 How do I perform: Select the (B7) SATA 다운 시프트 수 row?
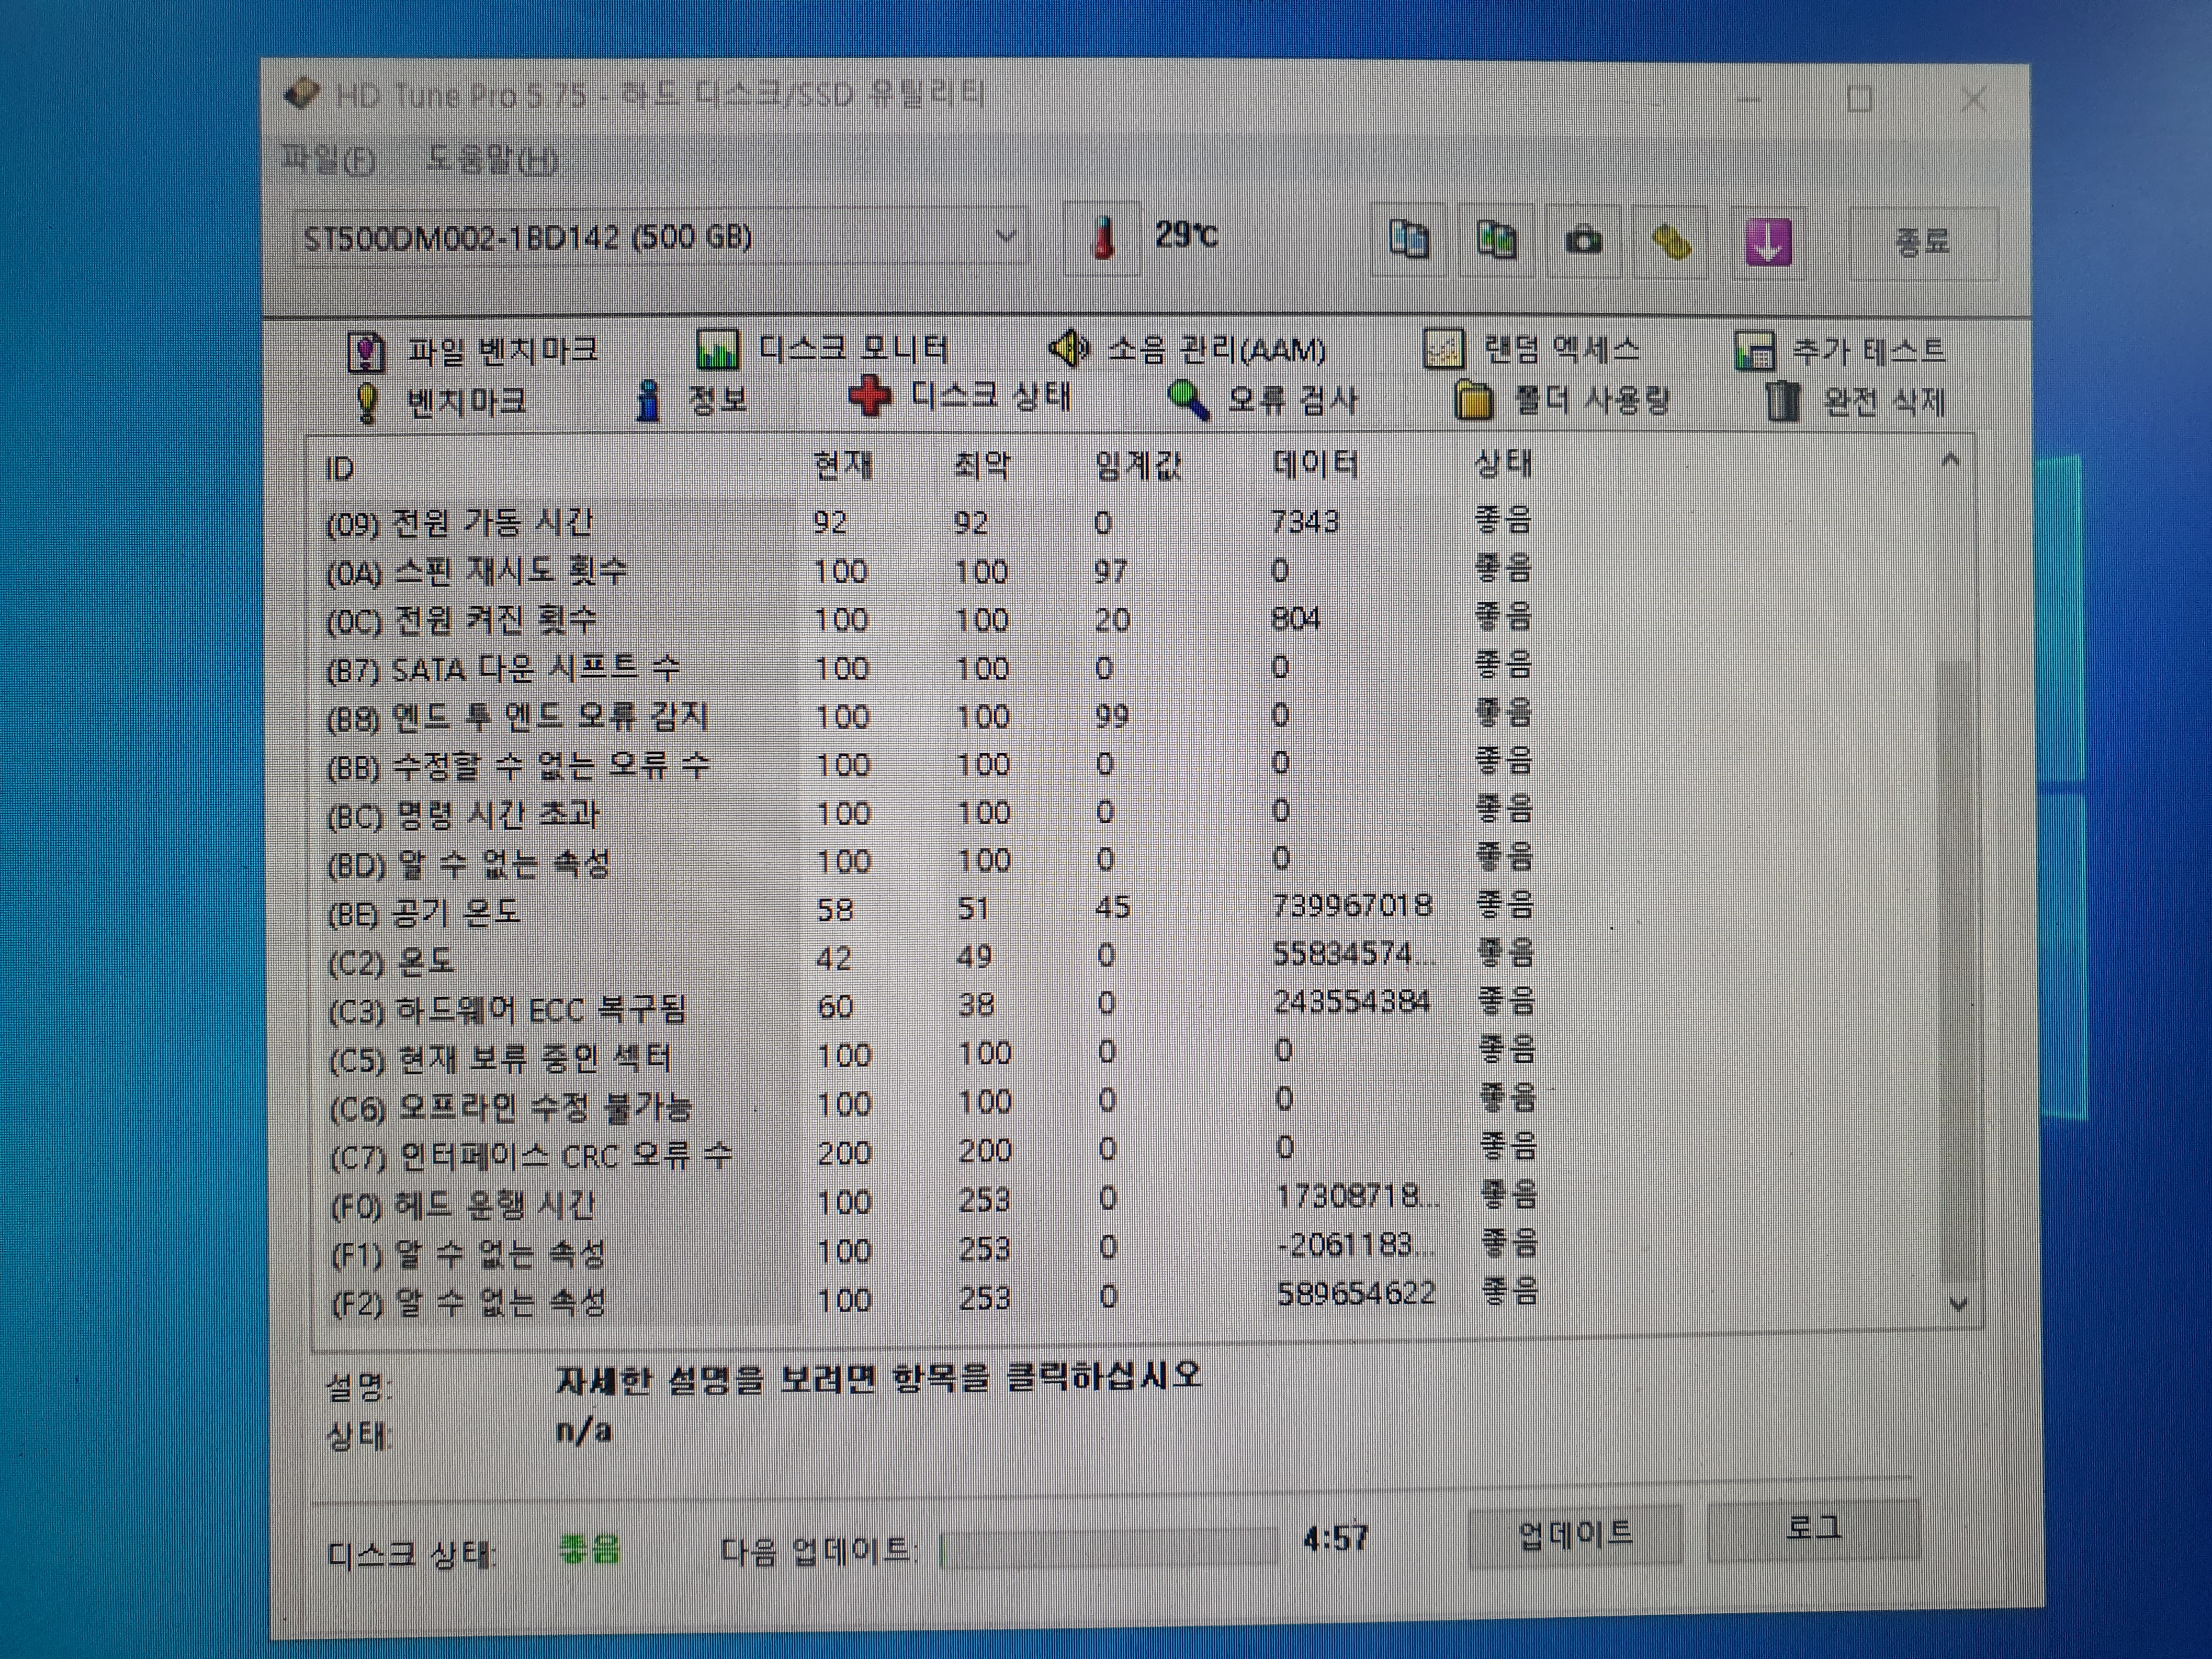click(930, 667)
